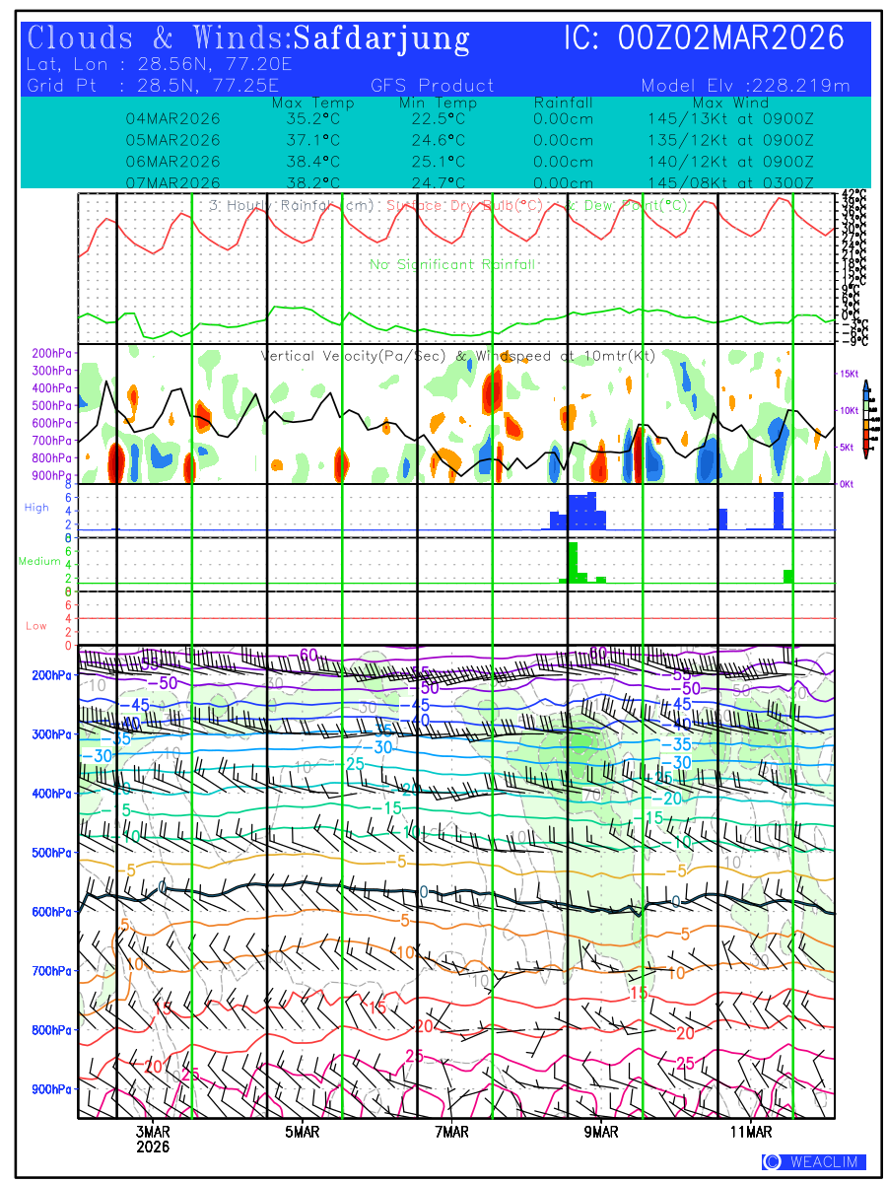Select the 5MAR date on time axis
The width and height of the screenshot is (887, 1183).
303,1133
